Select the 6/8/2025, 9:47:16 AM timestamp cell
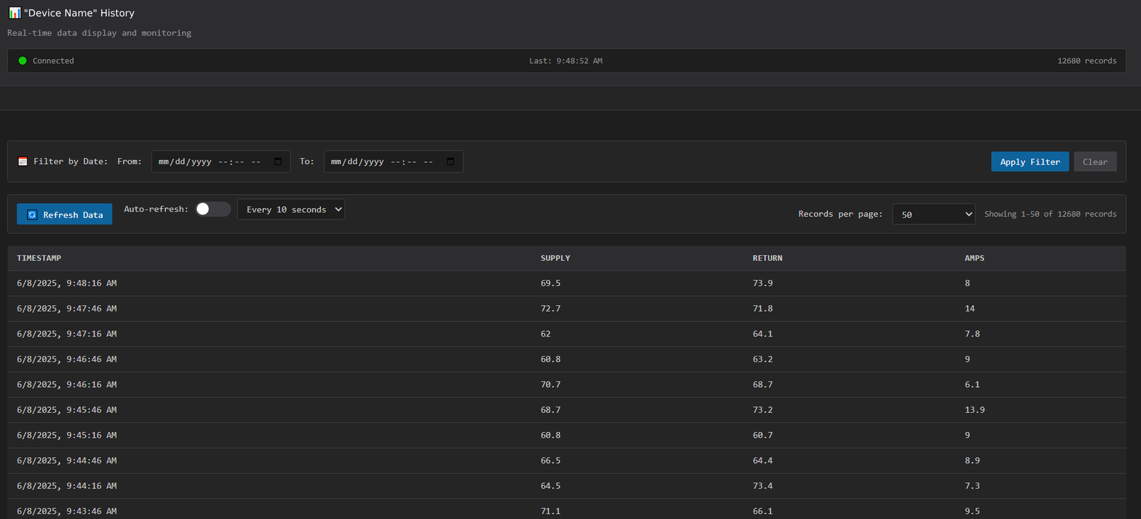The image size is (1141, 519). tap(67, 334)
